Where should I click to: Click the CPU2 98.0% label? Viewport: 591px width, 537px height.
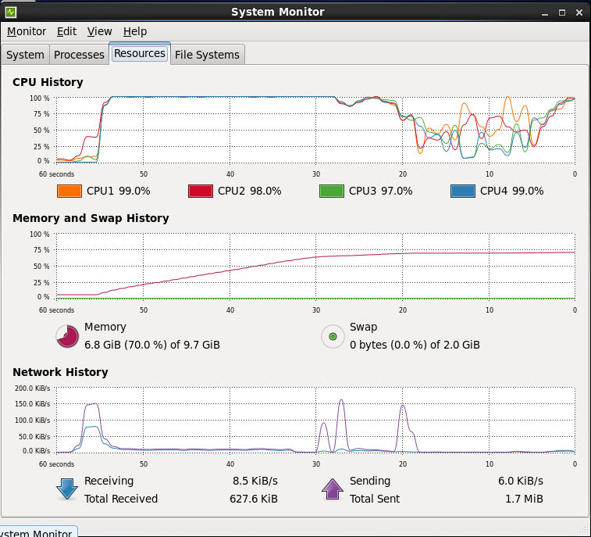(250, 191)
